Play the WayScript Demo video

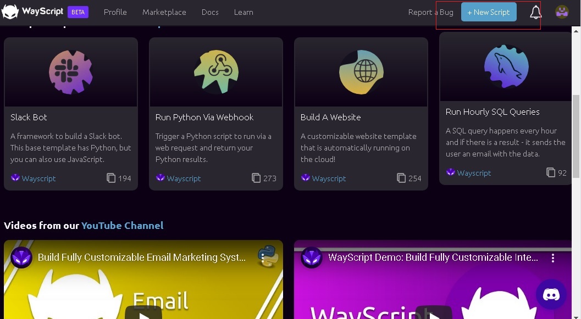(434, 313)
